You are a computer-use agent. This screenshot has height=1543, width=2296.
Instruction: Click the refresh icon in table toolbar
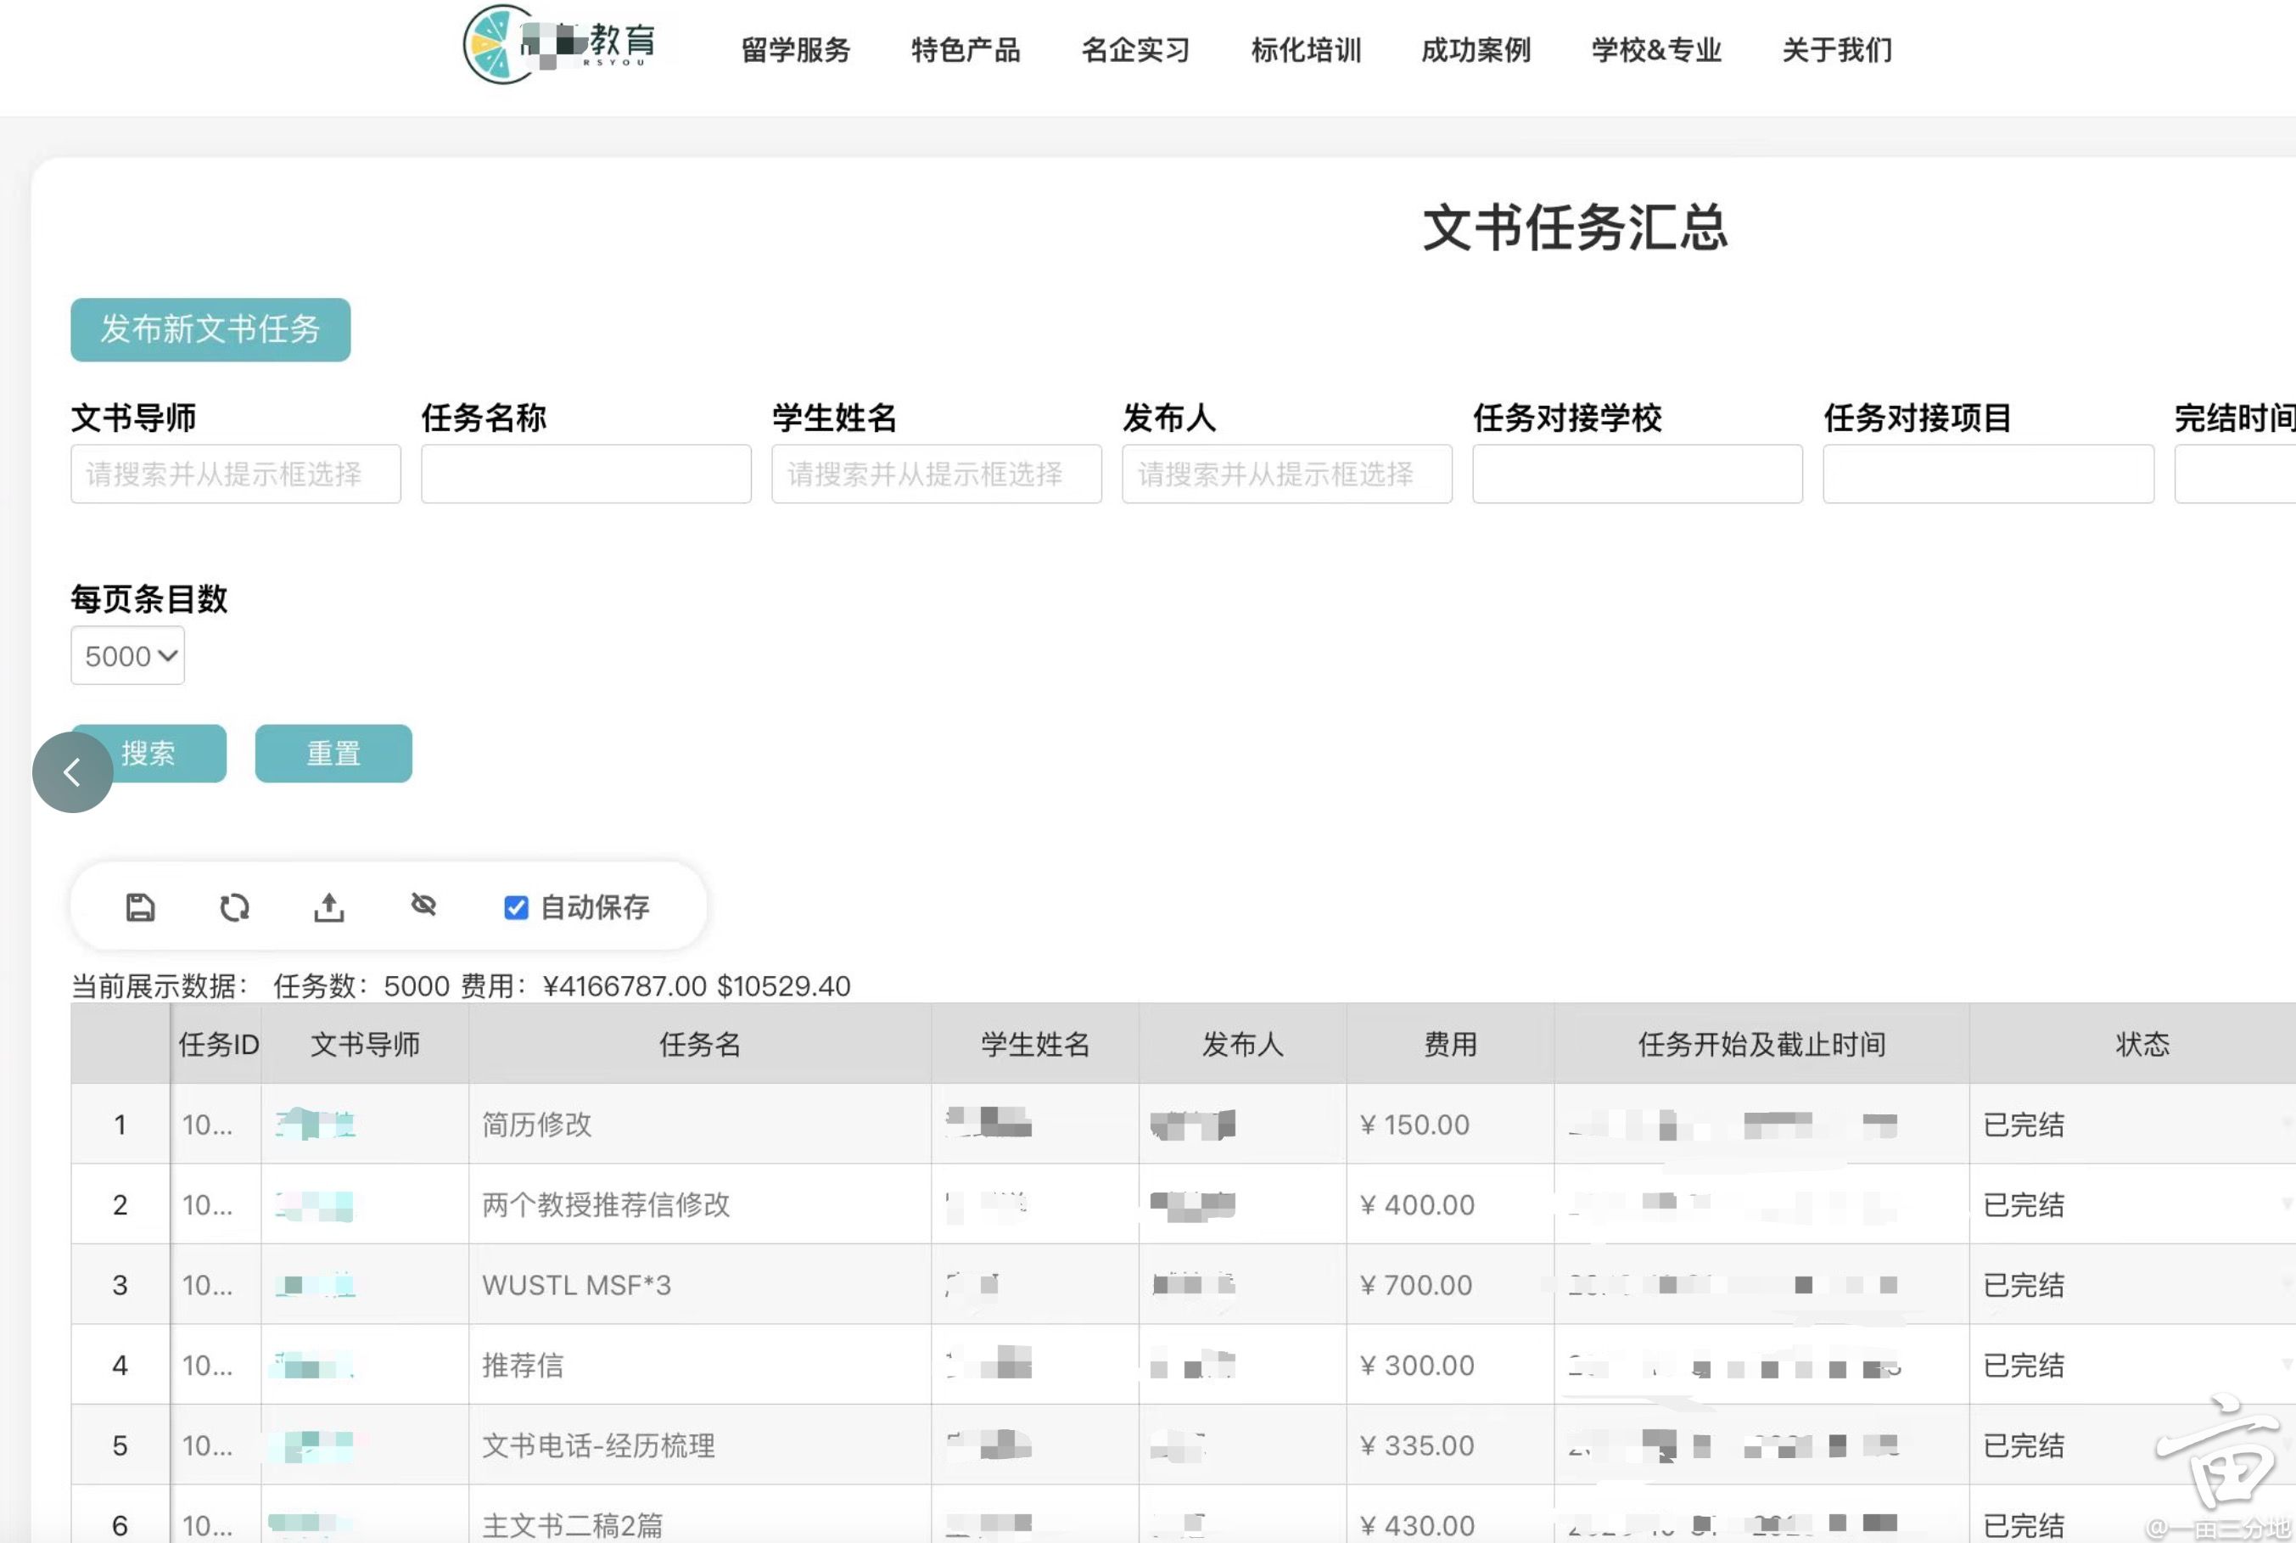coord(234,906)
